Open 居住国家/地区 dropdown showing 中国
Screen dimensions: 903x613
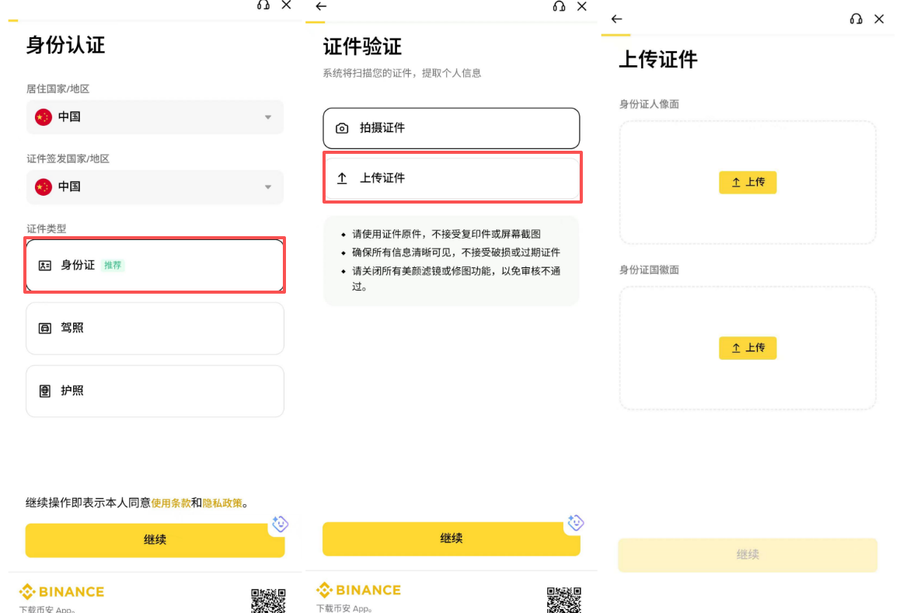pos(155,117)
